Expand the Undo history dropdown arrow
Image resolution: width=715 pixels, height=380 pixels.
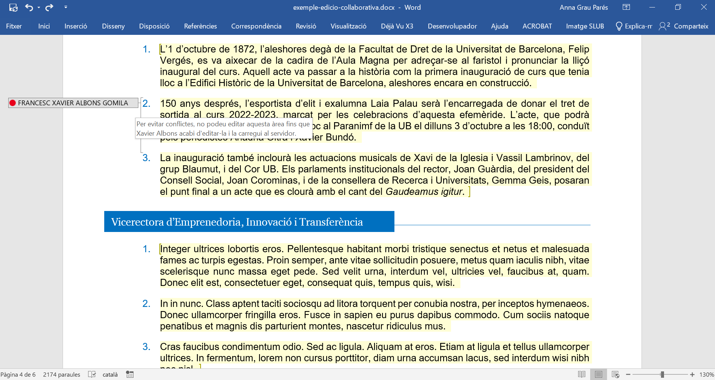point(39,7)
